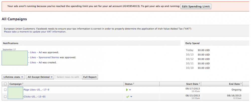
Task: Open the Lifetime stats dropdown
Action: click(14, 77)
